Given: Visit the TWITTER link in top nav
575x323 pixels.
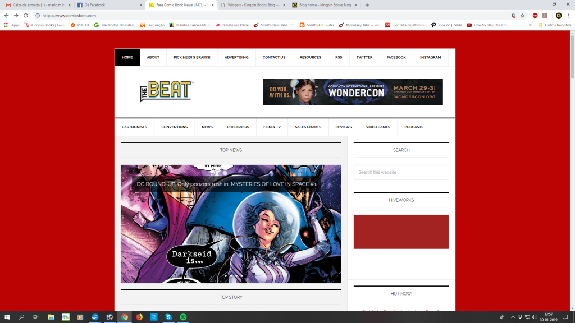Looking at the screenshot, I should coord(364,58).
